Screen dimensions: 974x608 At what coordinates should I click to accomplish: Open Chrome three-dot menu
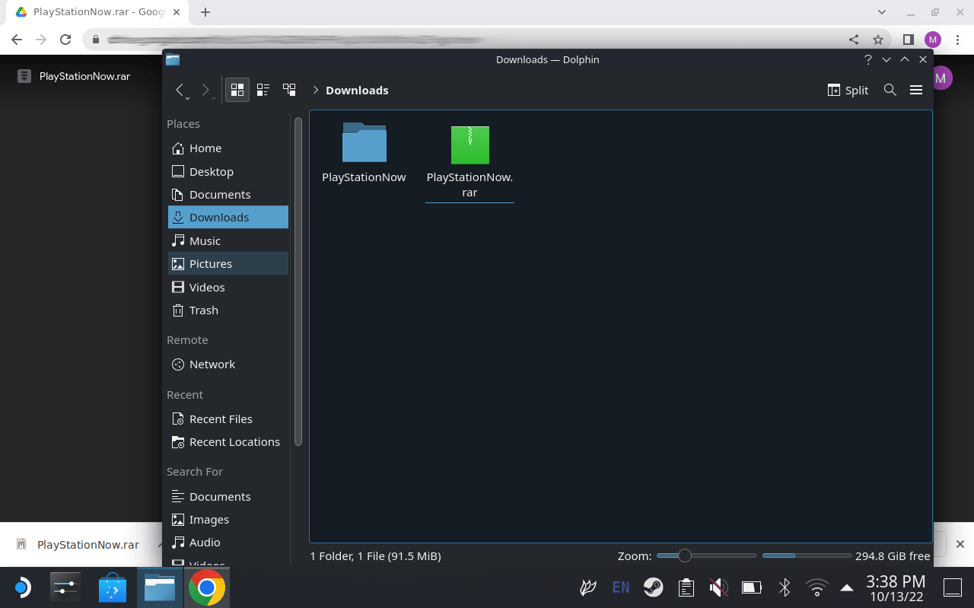click(957, 40)
